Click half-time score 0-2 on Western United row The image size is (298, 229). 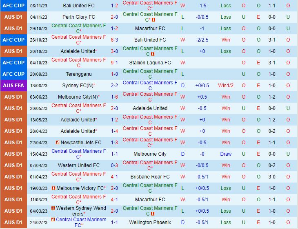pyautogui.click(x=272, y=165)
